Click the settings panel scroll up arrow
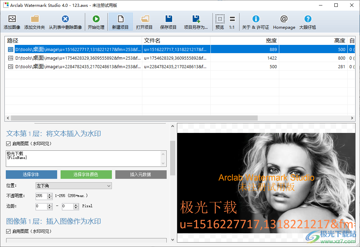This screenshot has width=360, height=247. [173, 126]
